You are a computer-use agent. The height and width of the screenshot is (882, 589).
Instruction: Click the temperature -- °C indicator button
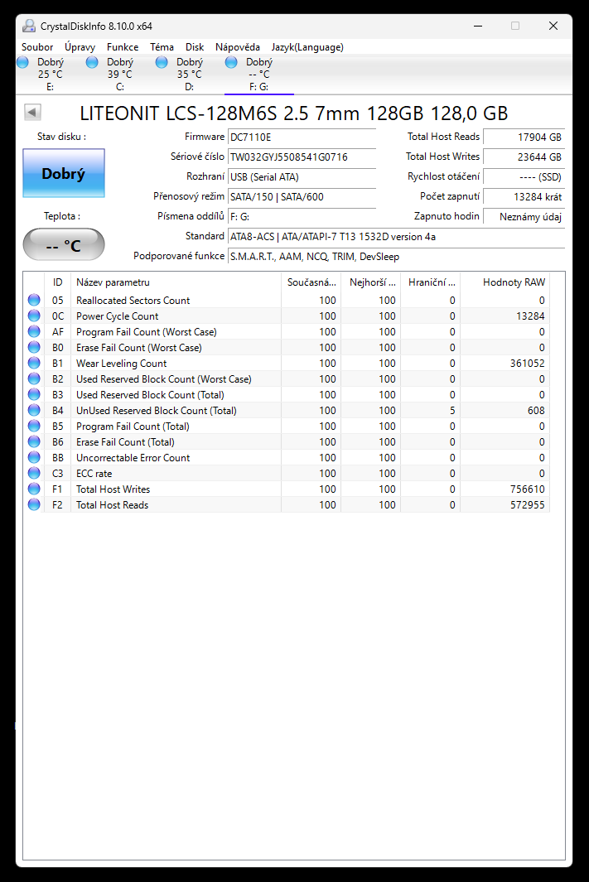click(x=64, y=244)
